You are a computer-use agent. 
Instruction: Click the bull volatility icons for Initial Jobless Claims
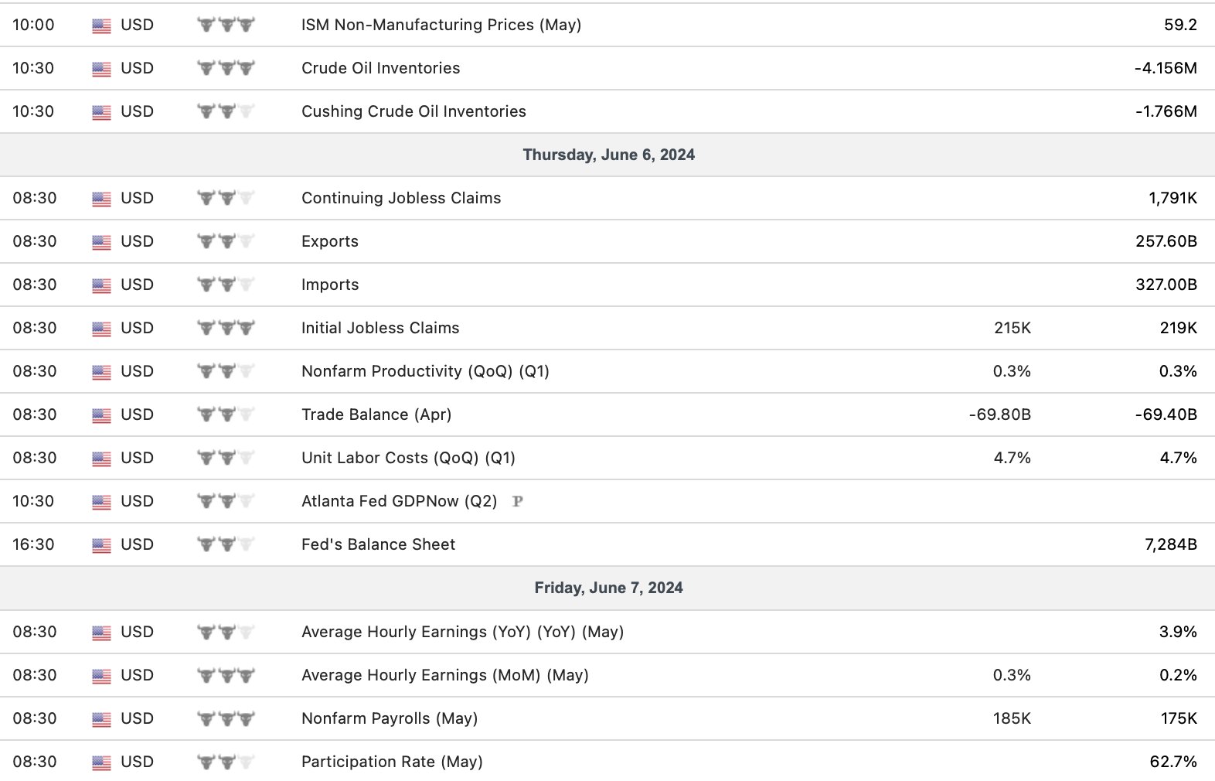[x=226, y=328]
